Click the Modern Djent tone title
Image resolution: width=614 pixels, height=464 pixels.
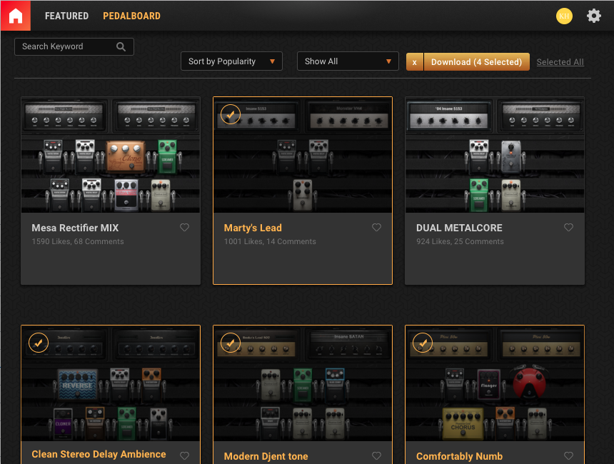coord(266,456)
